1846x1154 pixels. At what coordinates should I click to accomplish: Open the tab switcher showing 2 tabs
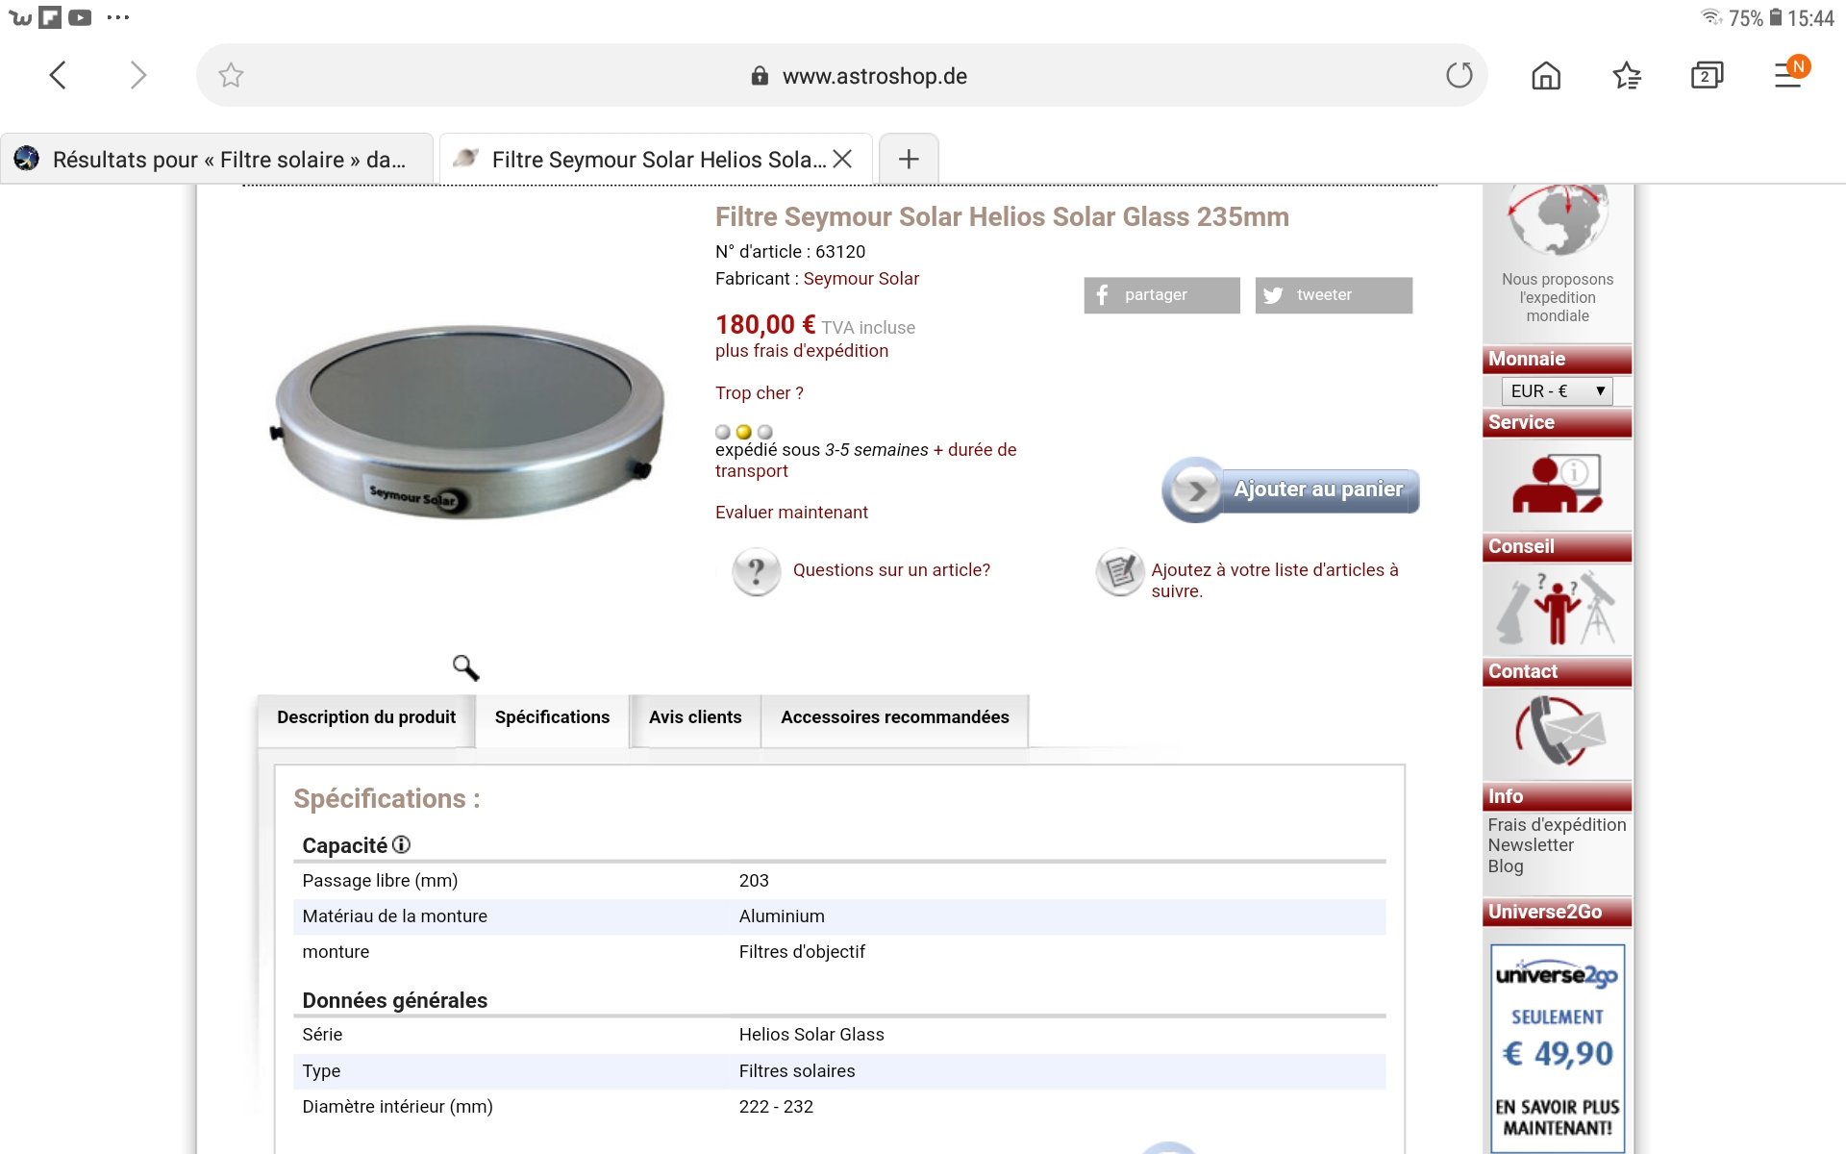point(1707,75)
